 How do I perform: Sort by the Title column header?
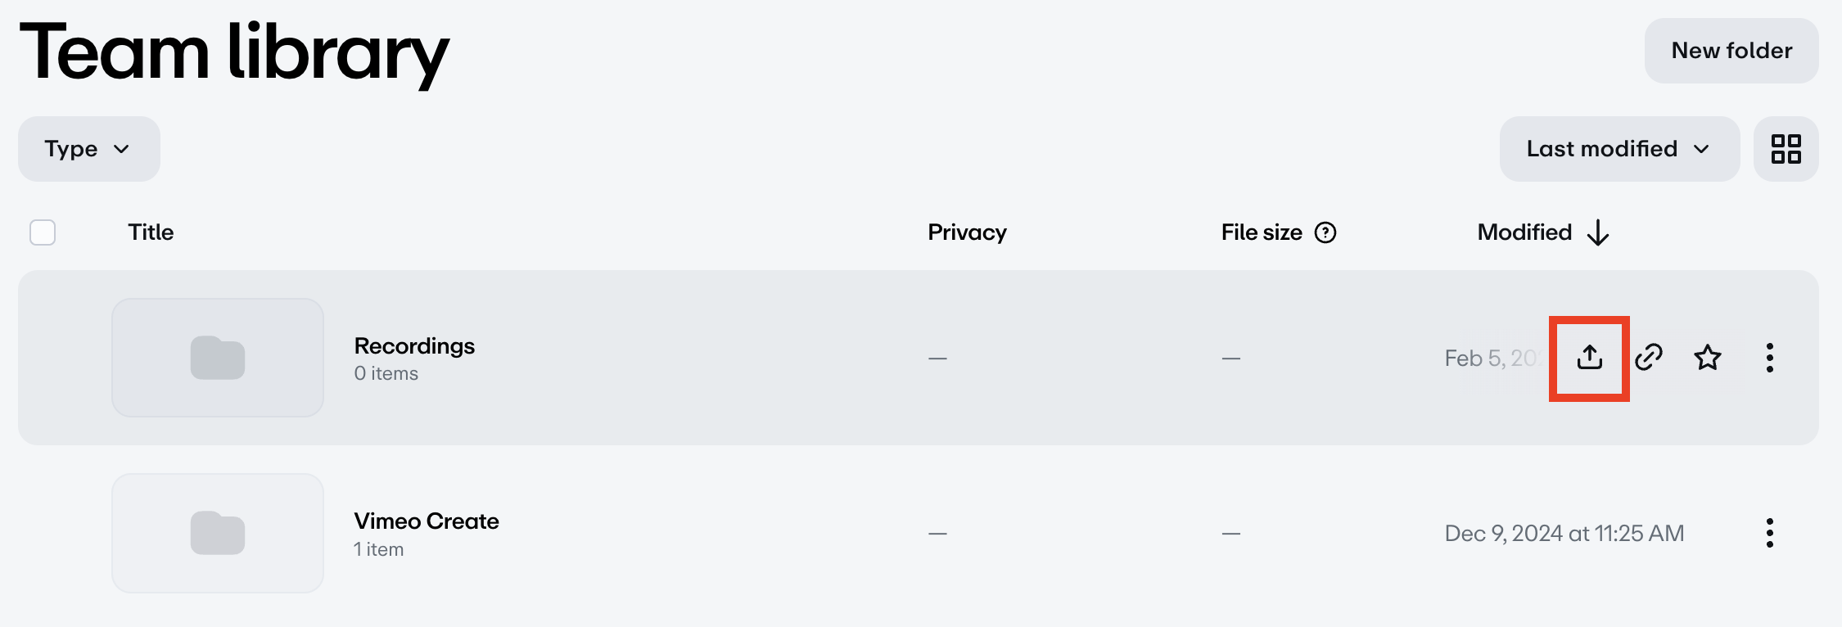click(151, 232)
